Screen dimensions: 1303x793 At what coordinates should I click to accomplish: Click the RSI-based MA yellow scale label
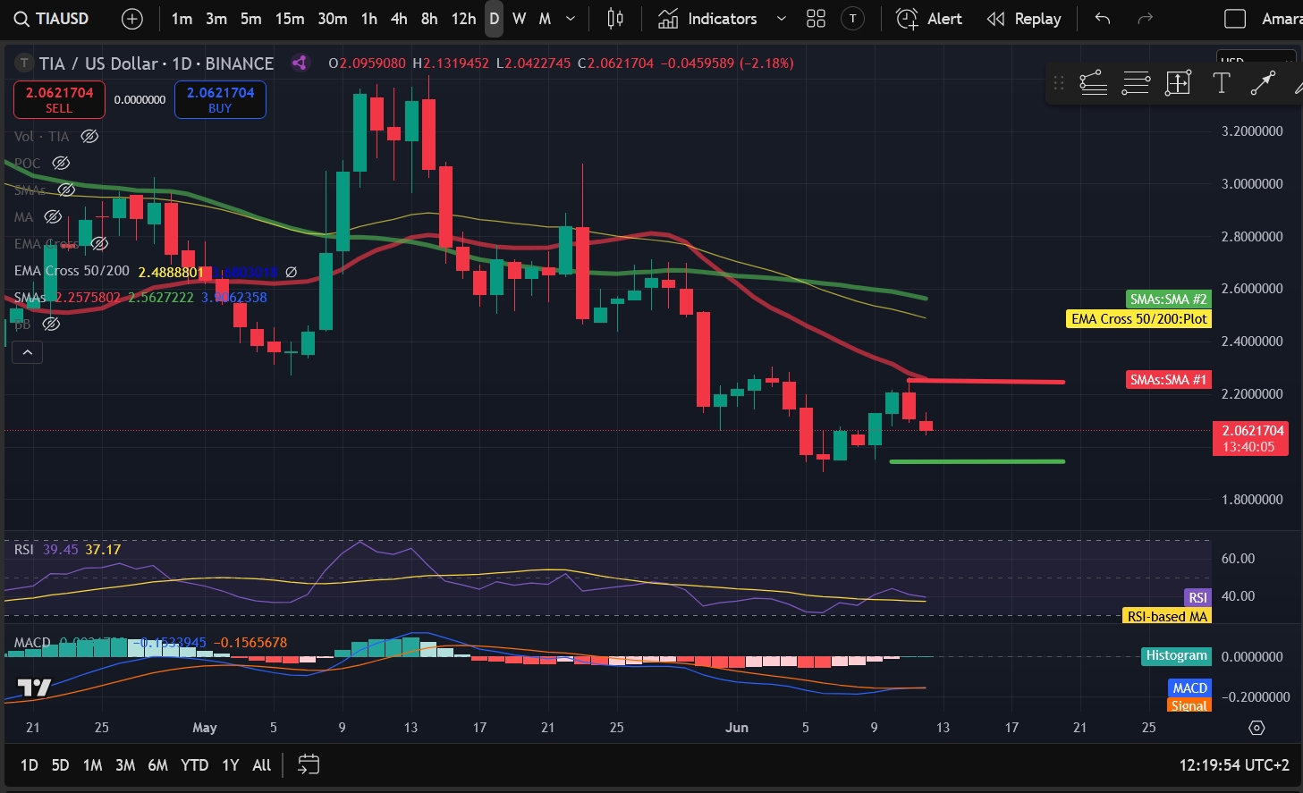[1167, 616]
